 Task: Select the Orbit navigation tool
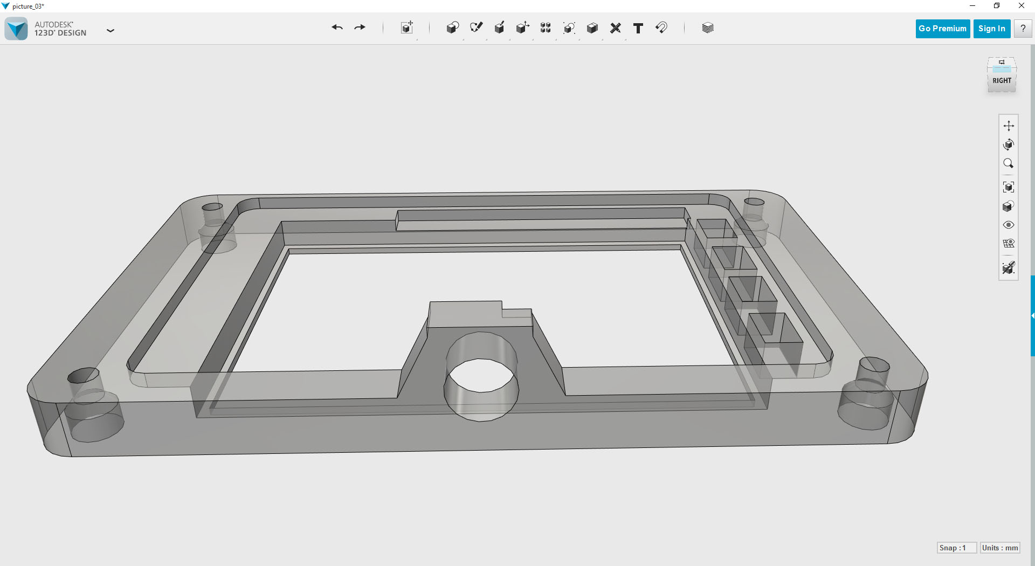click(x=1009, y=144)
